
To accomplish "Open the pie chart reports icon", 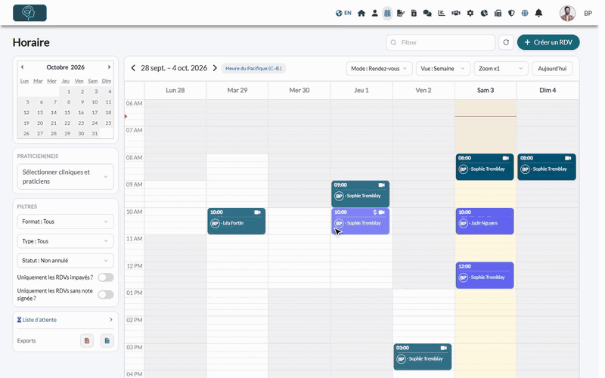I will 484,13.
